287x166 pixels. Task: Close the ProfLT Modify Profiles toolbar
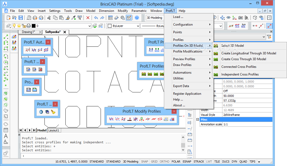click(174, 111)
